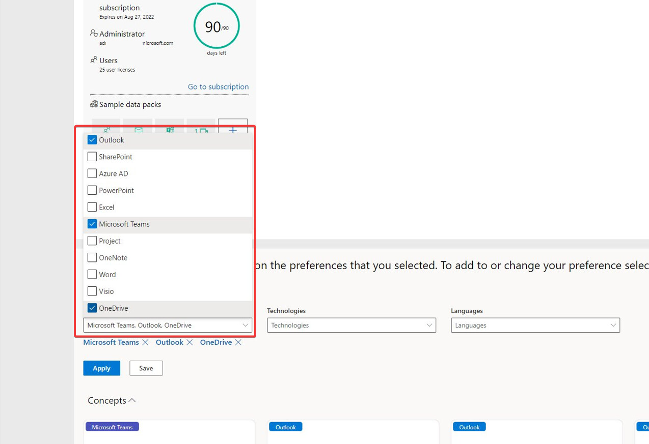649x444 pixels.
Task: Click the Administrator person icon
Action: click(x=94, y=33)
